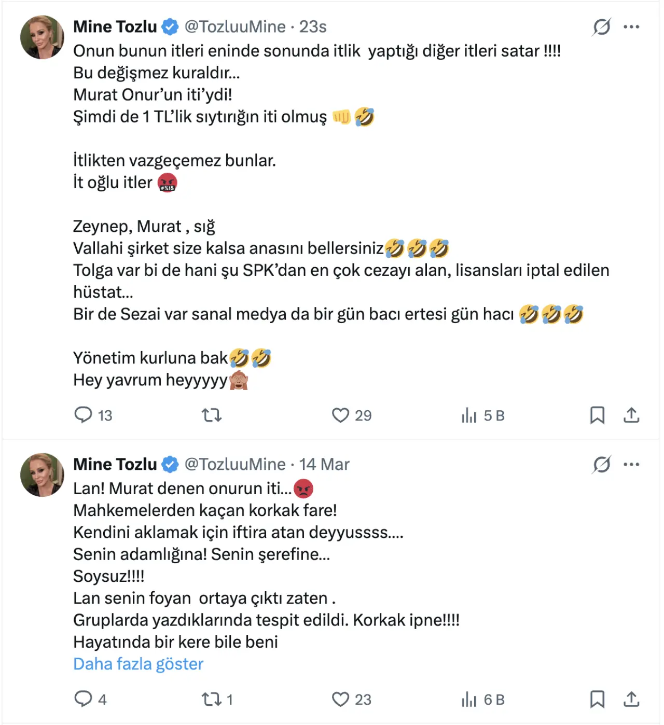Open more options menu on first tweet

[631, 26]
